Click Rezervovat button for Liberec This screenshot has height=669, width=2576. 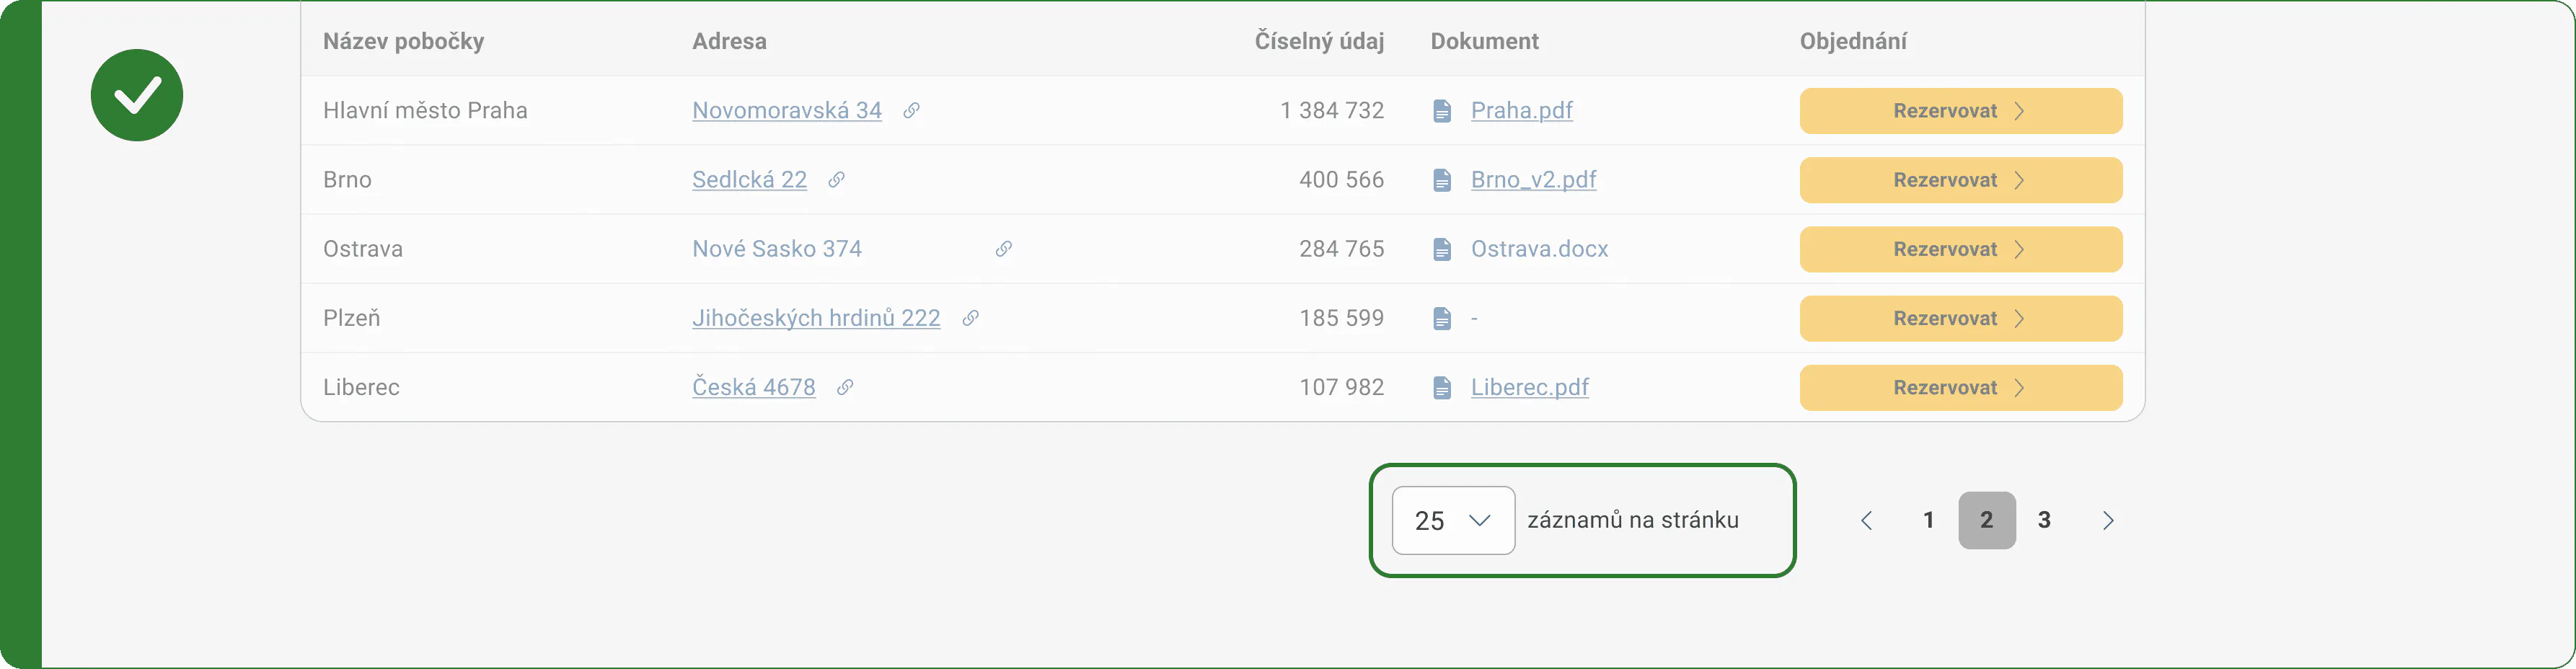[1961, 388]
